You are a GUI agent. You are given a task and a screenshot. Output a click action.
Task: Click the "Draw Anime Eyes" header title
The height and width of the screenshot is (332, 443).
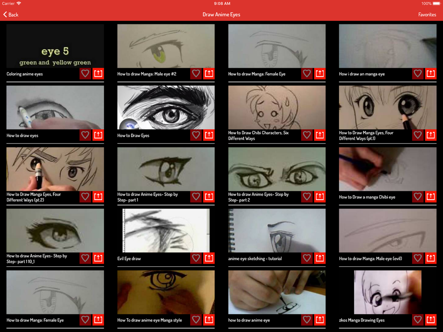tap(221, 15)
